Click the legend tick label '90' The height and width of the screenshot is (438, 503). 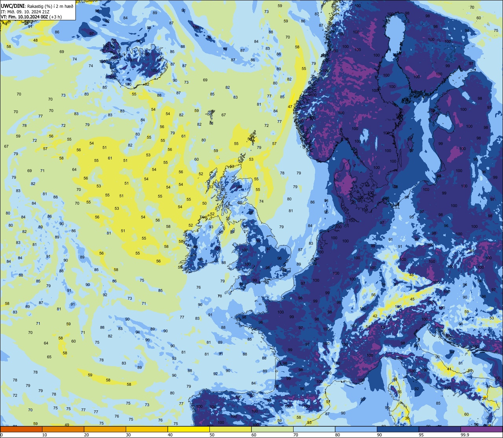379,435
